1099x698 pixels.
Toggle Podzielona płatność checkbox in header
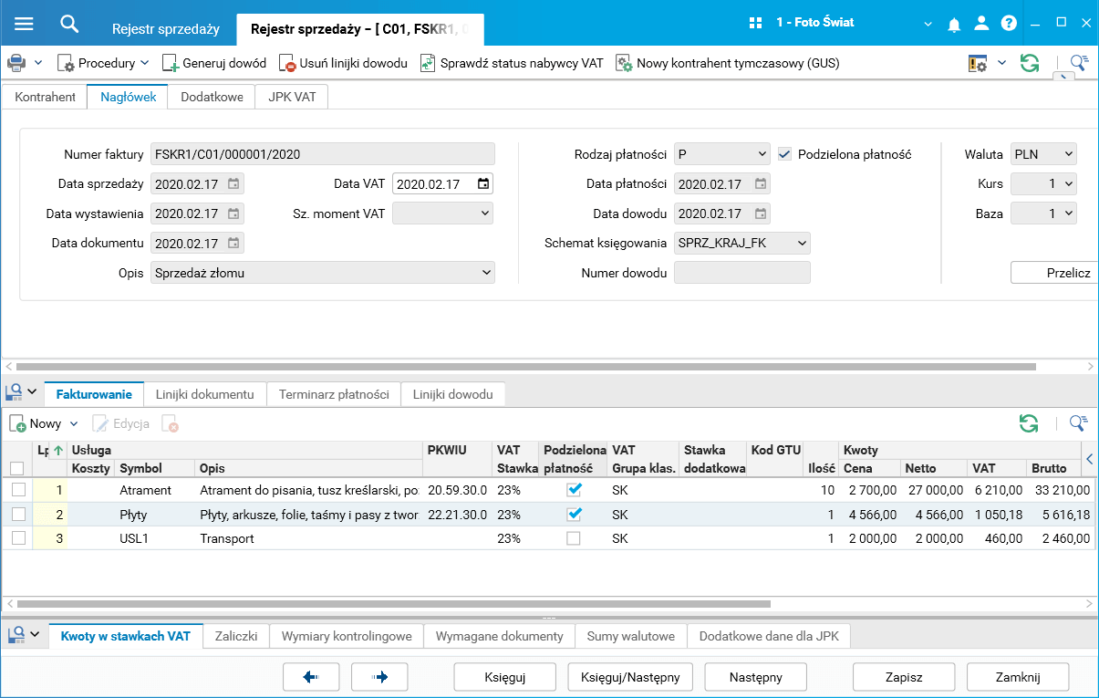[784, 154]
